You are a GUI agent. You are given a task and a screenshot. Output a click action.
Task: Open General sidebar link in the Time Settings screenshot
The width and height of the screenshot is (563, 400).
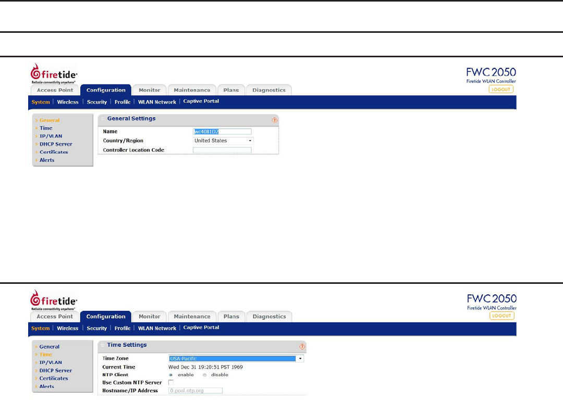click(x=50, y=346)
